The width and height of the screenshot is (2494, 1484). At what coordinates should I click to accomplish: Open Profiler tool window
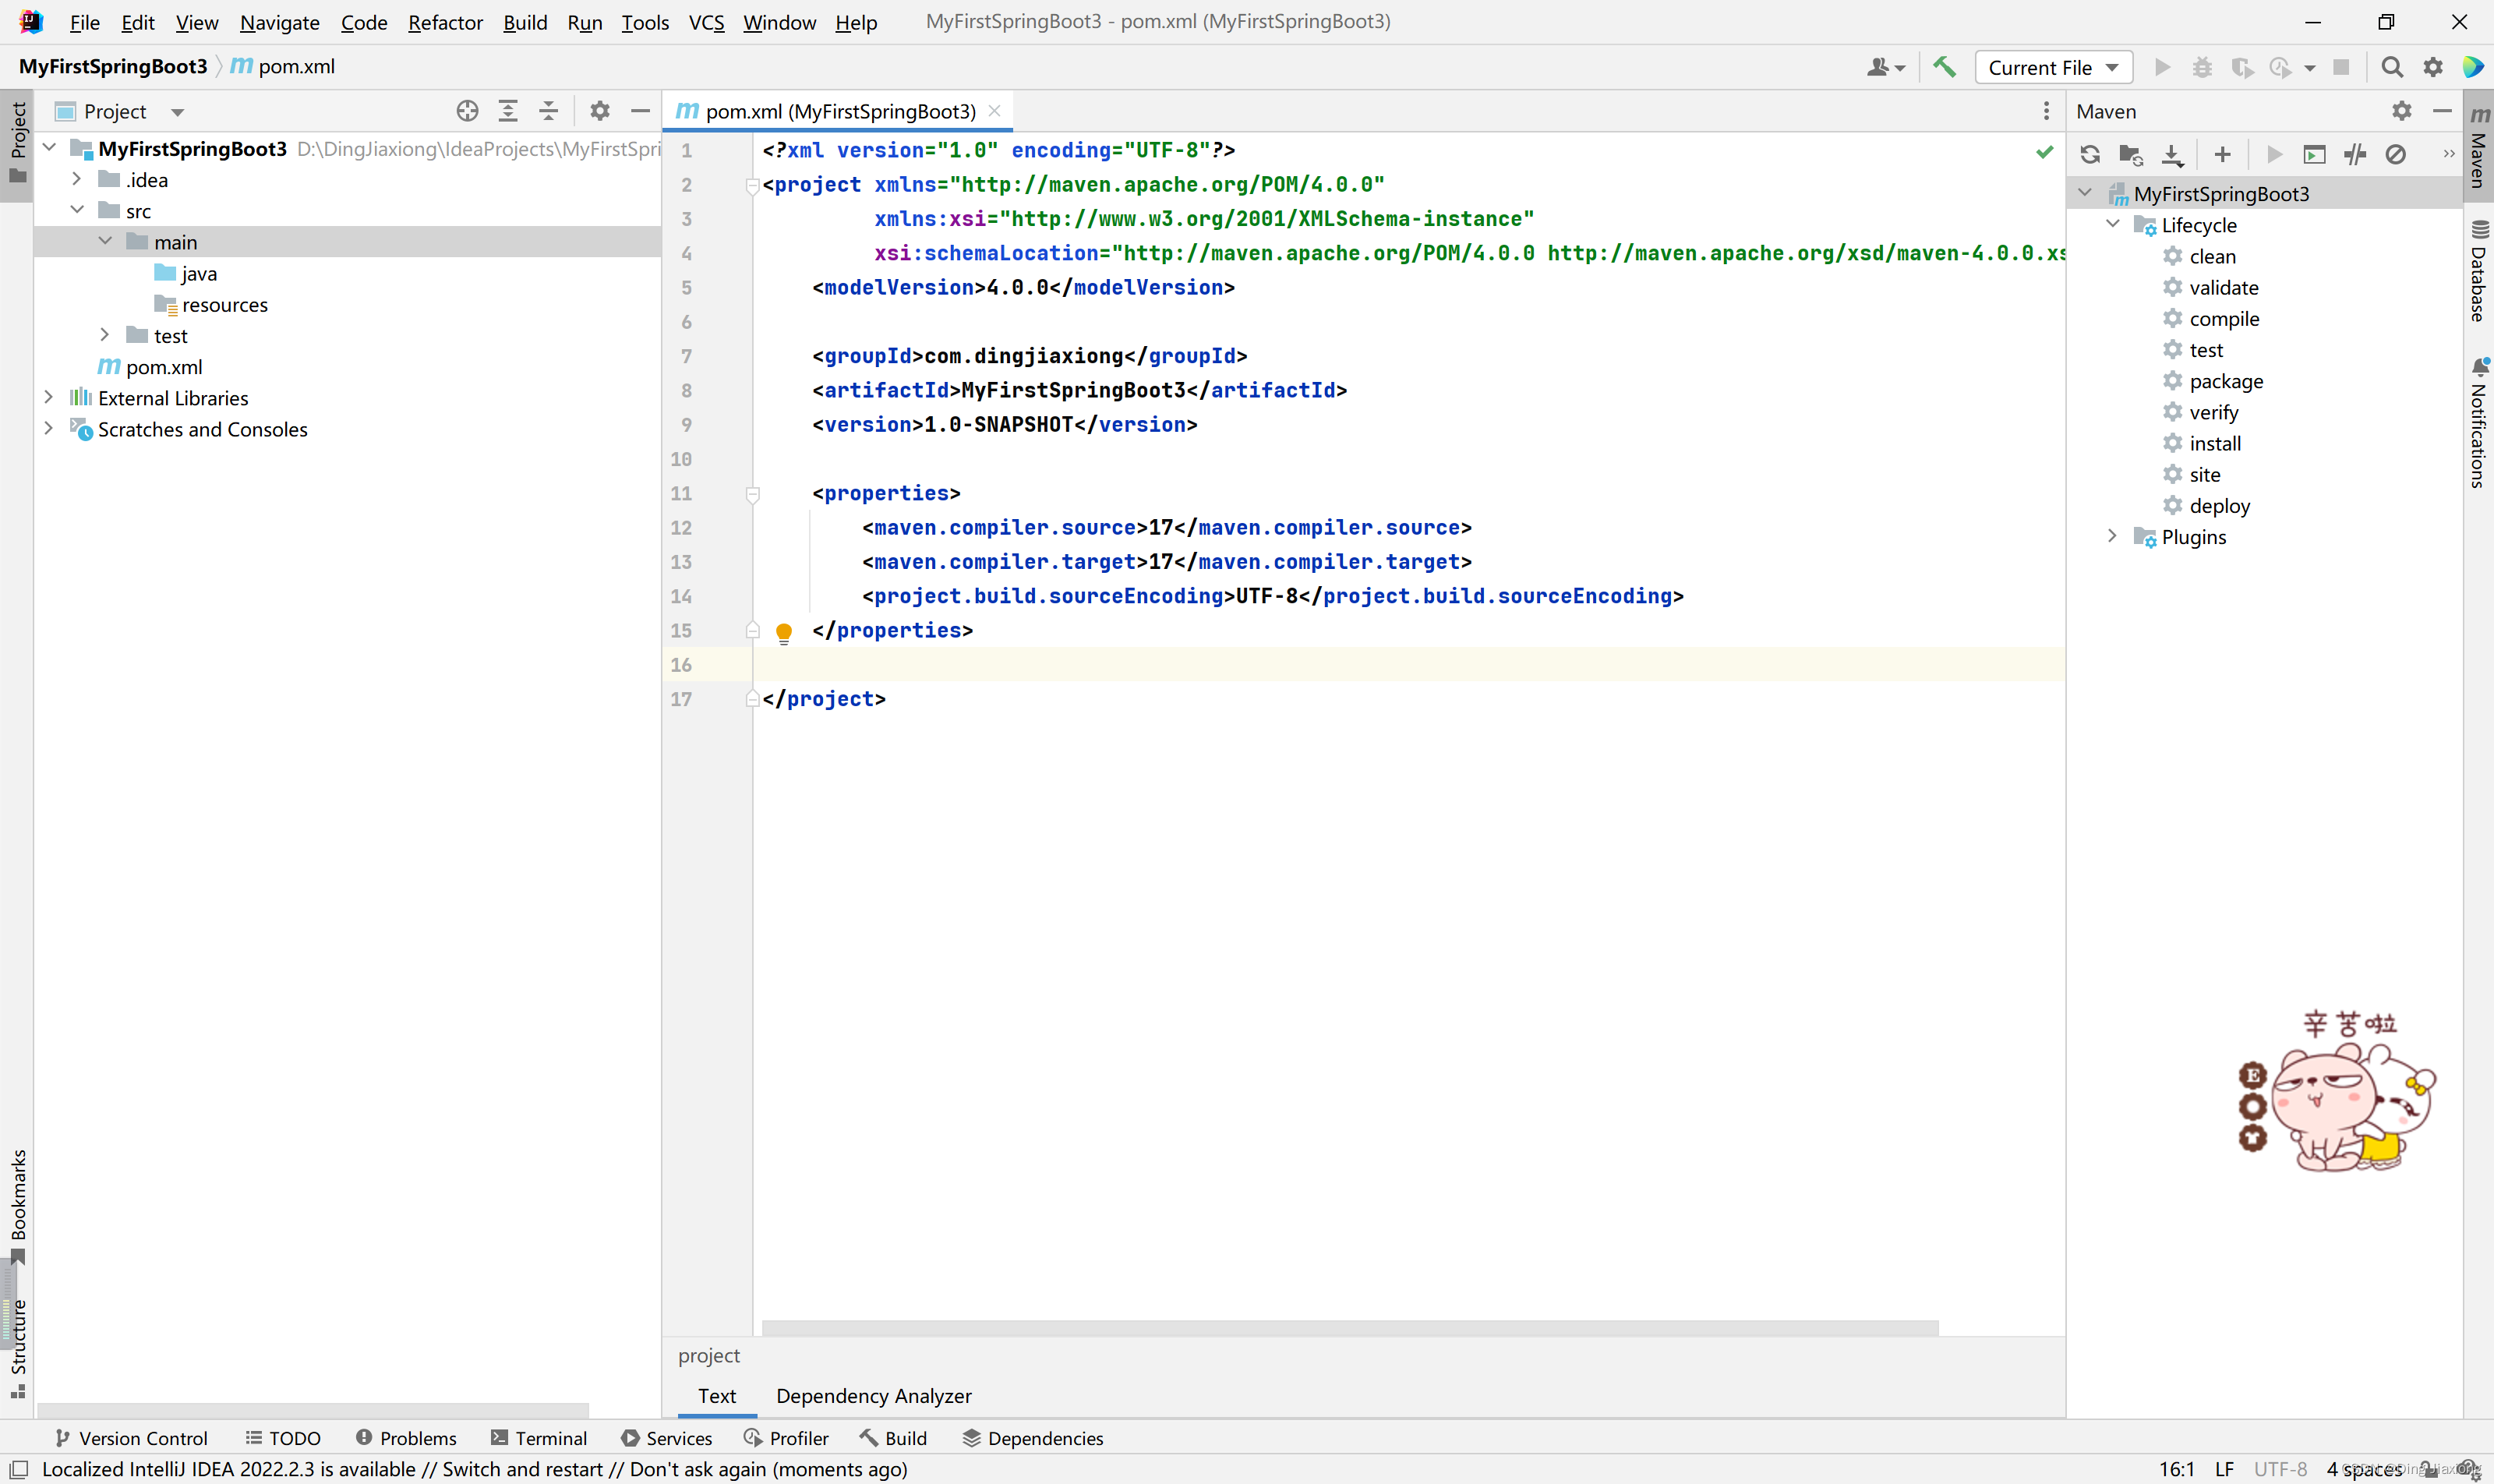[786, 1437]
